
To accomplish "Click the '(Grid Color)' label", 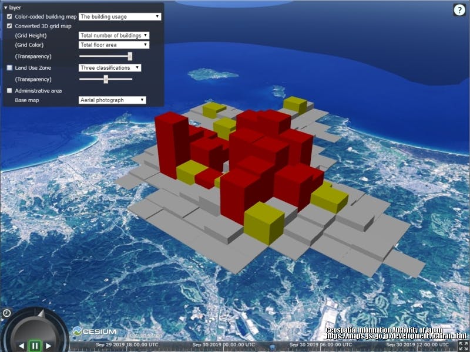I will pos(29,45).
